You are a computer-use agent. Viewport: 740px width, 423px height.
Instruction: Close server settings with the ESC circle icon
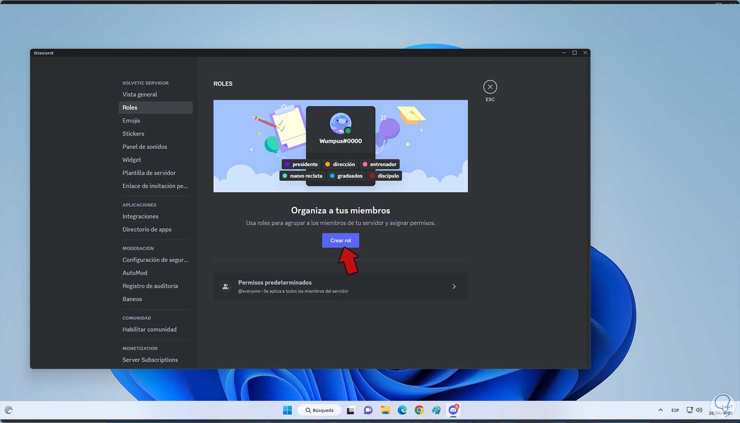[x=490, y=87]
